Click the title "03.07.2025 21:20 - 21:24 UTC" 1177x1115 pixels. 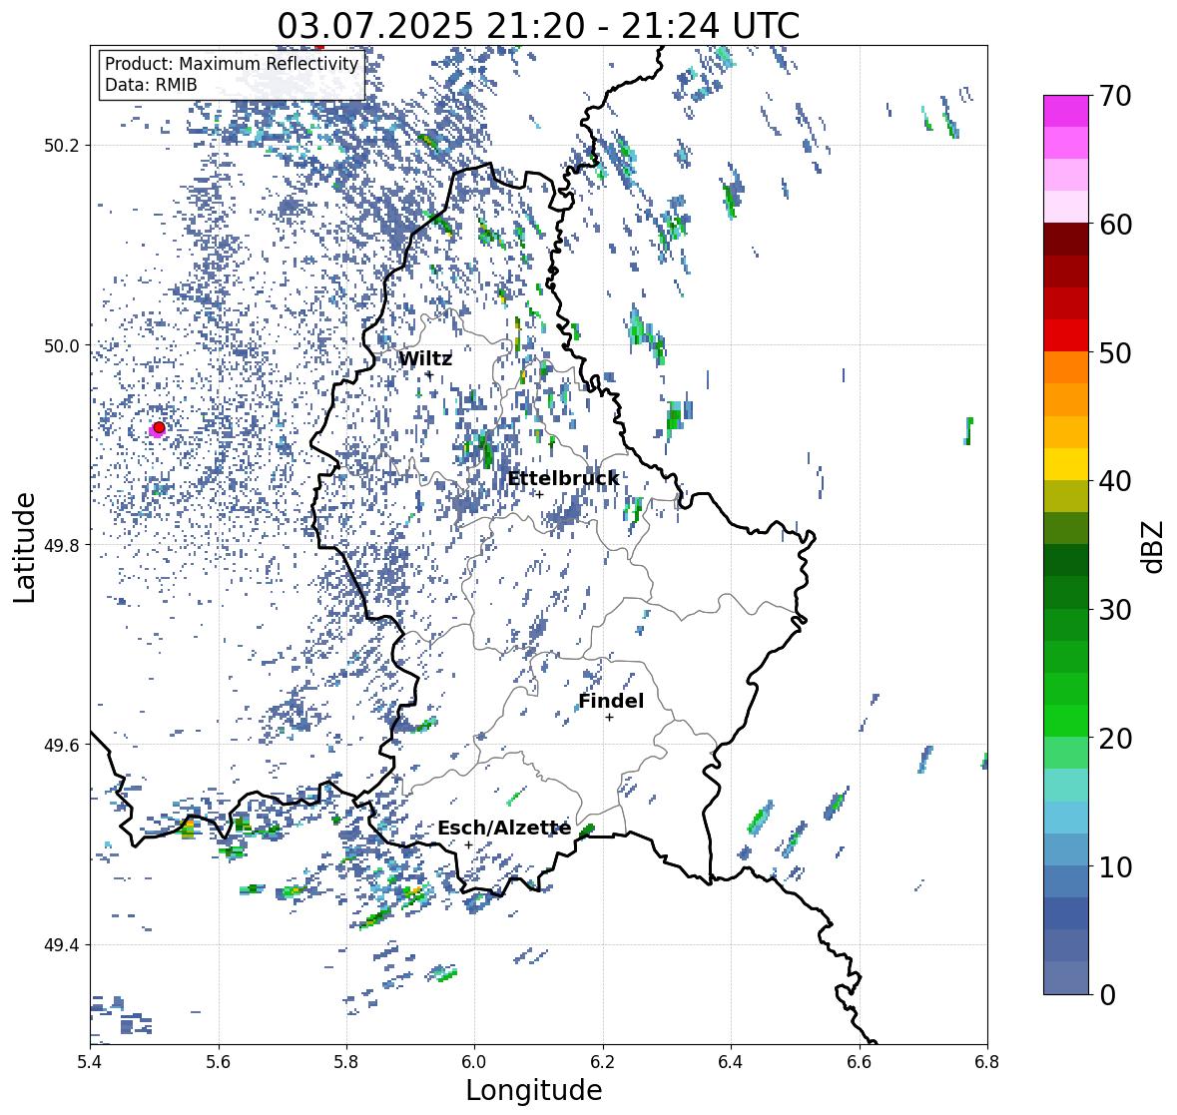(538, 26)
